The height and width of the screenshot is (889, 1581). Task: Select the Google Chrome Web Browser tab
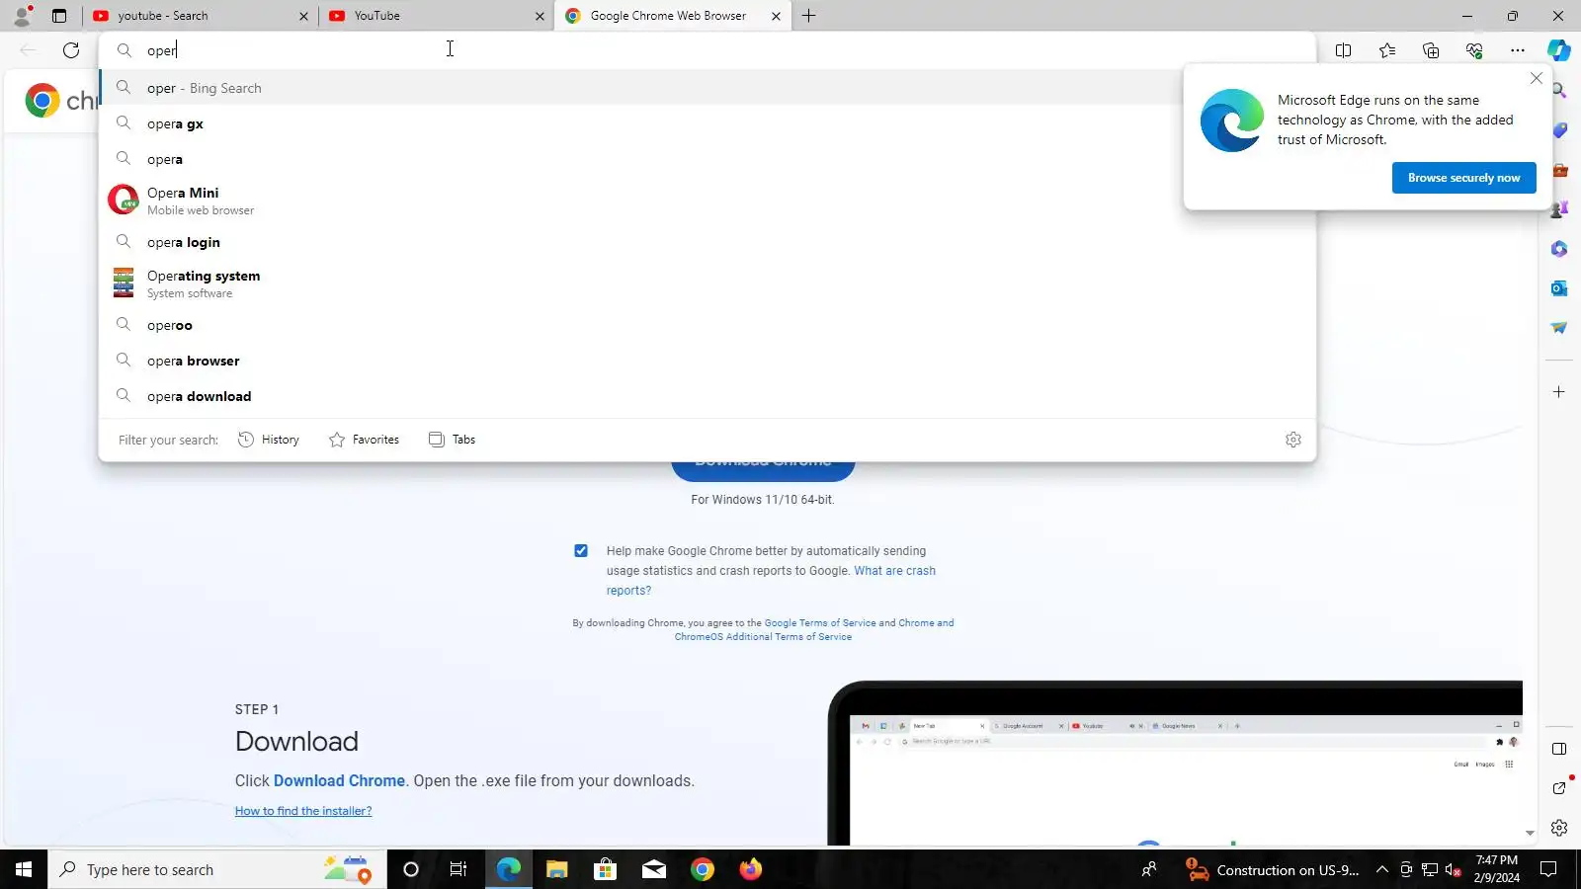673,16
